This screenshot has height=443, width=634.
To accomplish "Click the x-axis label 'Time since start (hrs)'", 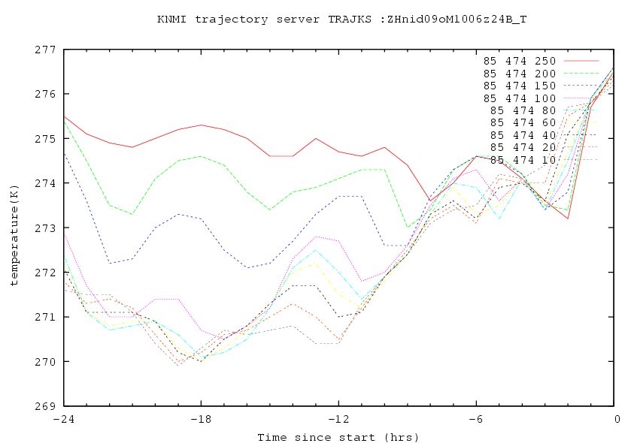I will click(338, 437).
